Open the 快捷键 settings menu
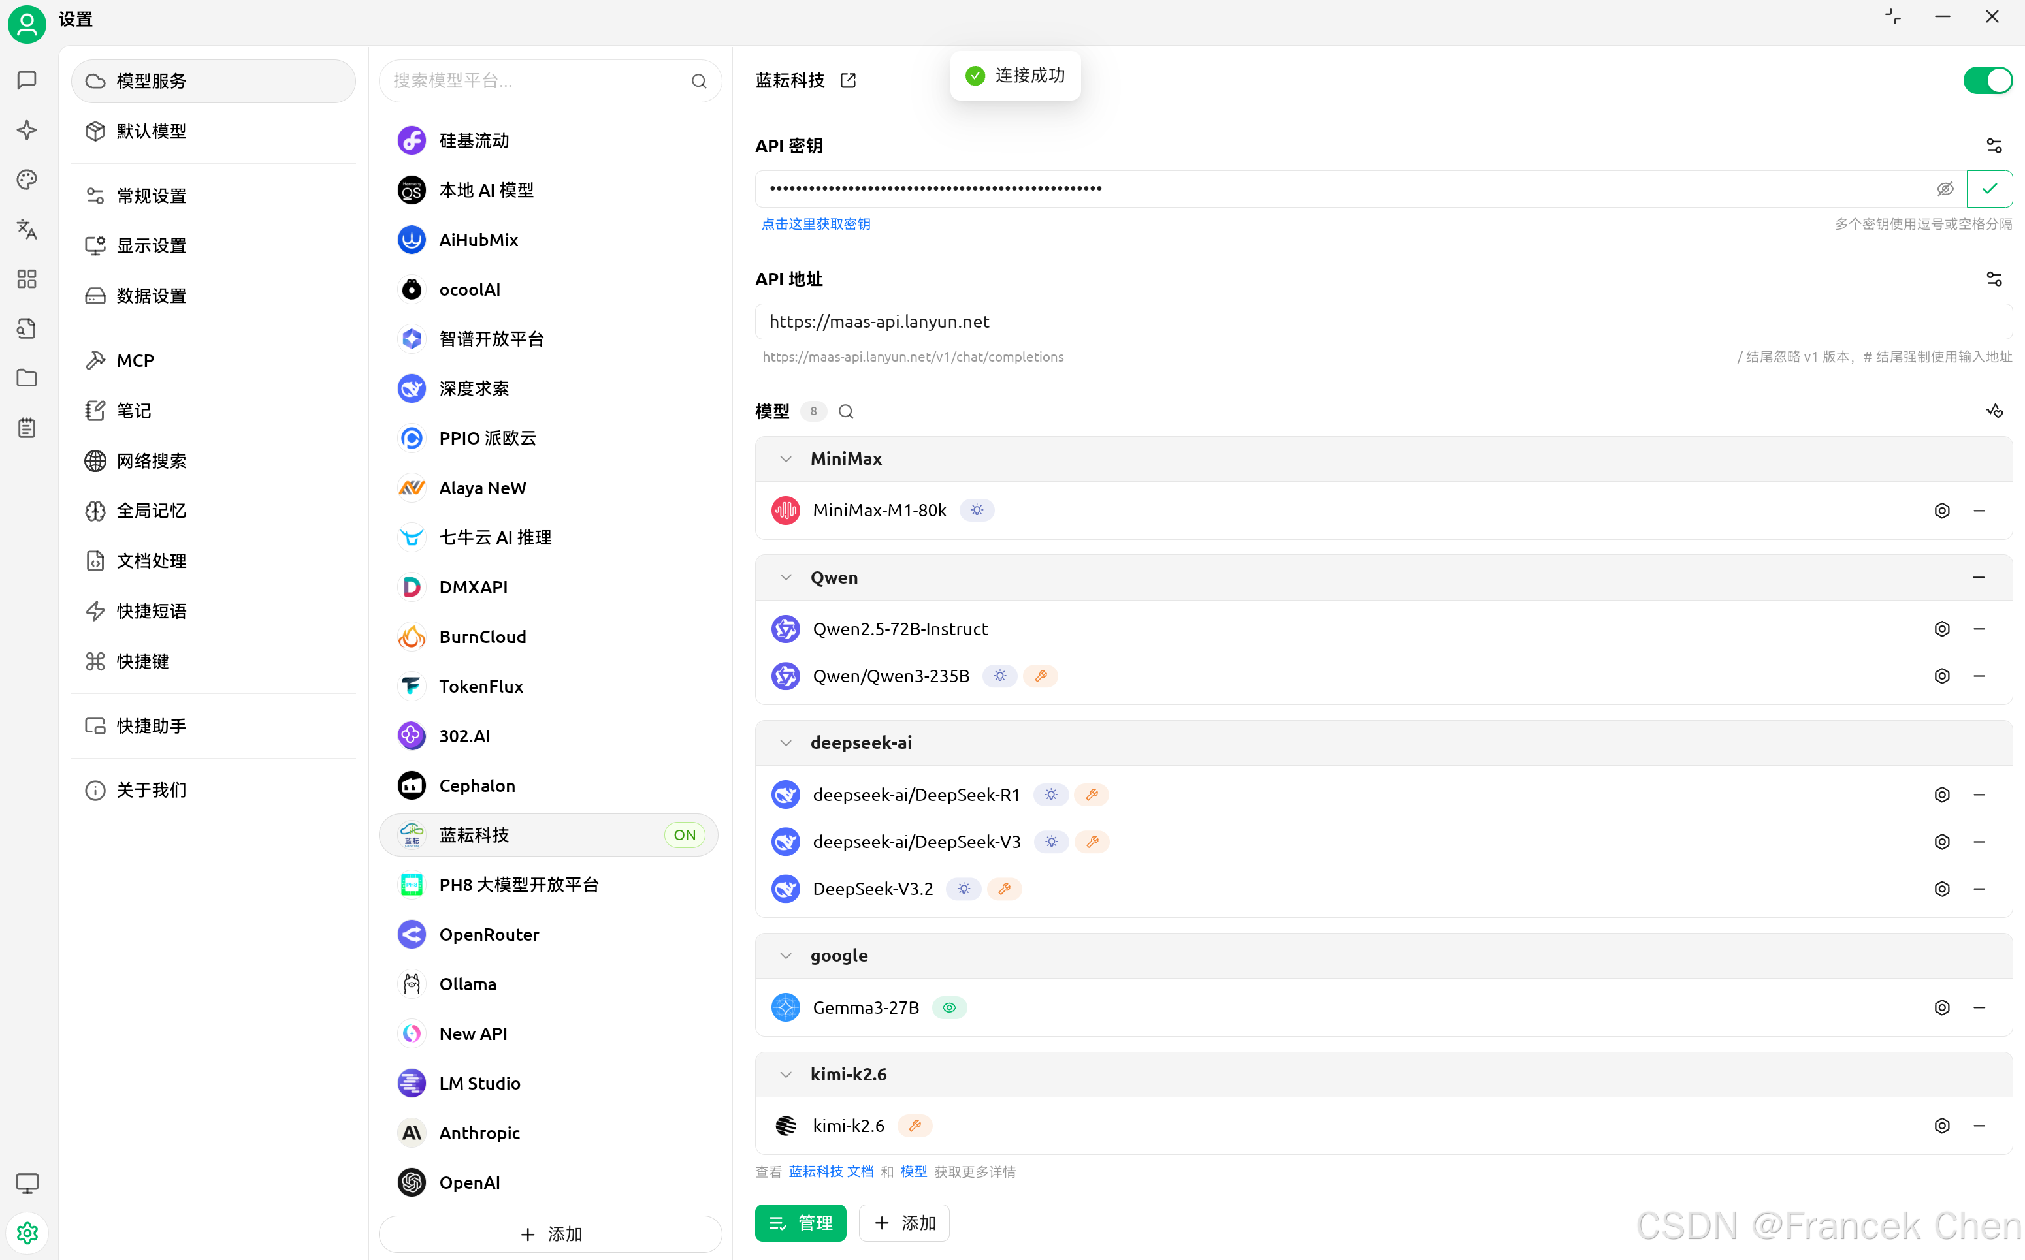 coord(214,661)
